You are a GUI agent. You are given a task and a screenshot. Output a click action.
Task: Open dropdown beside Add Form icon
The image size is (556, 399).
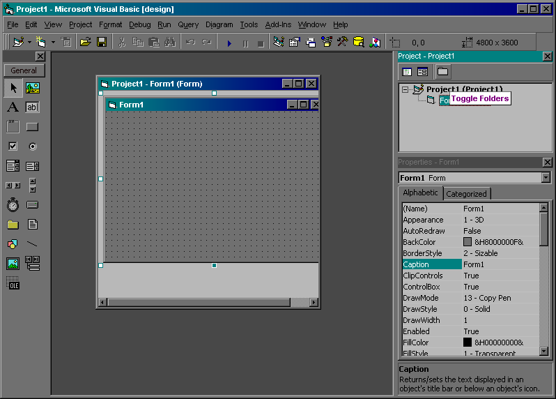click(x=53, y=43)
